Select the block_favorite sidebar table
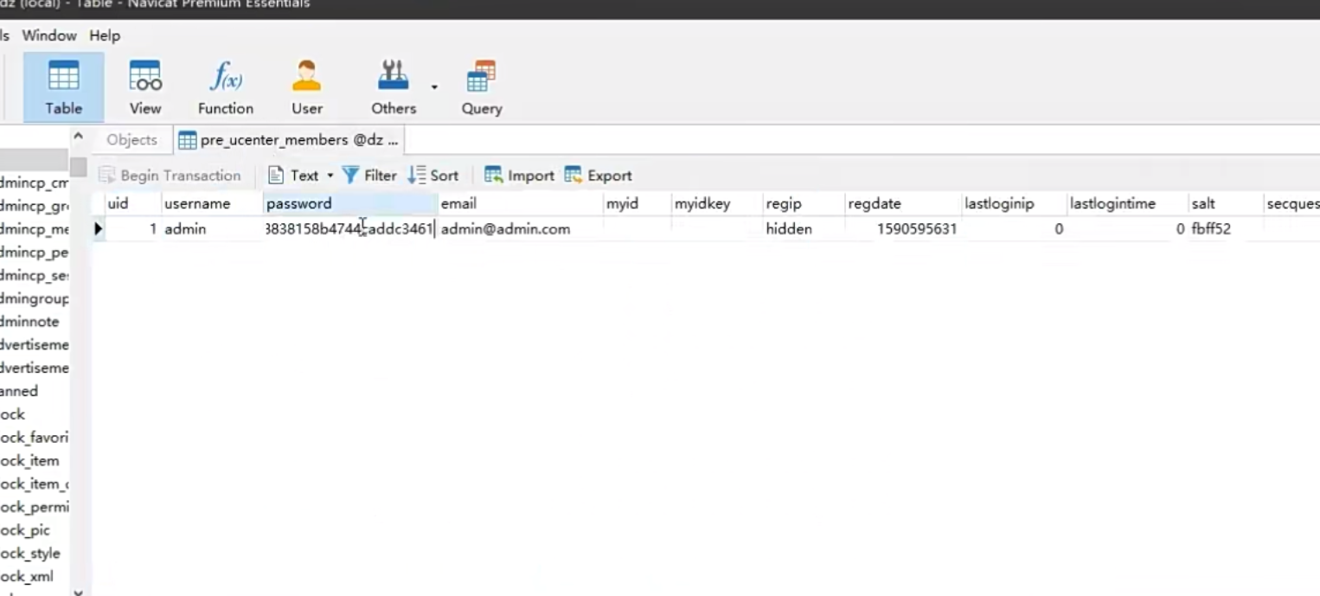 [x=35, y=438]
